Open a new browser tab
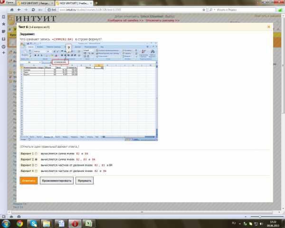Screen dimensions: 285x228 click(96, 3)
